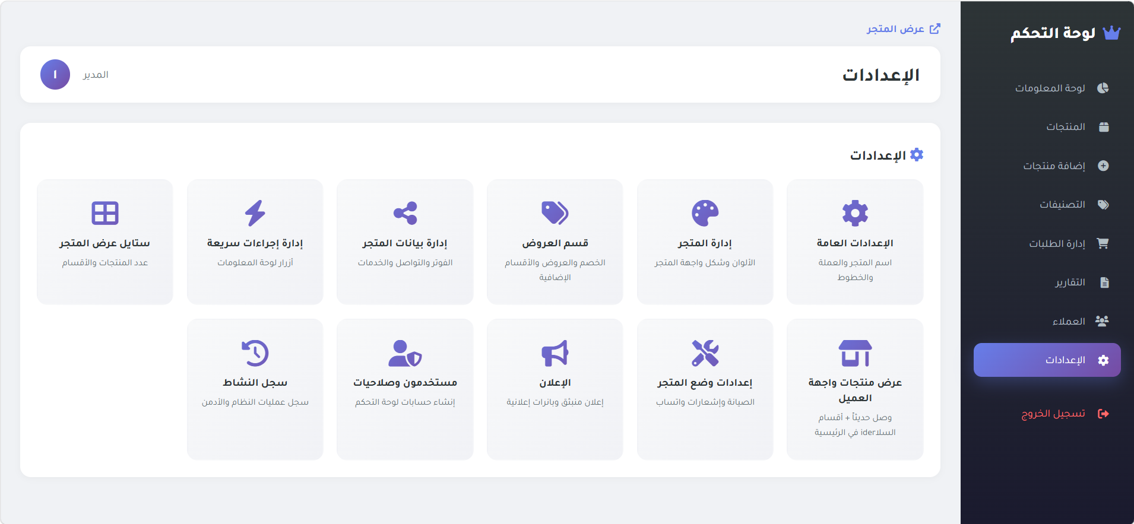Click the crown logo beside لوحة التحكم
Viewport: 1134px width, 524px height.
[x=1111, y=33]
